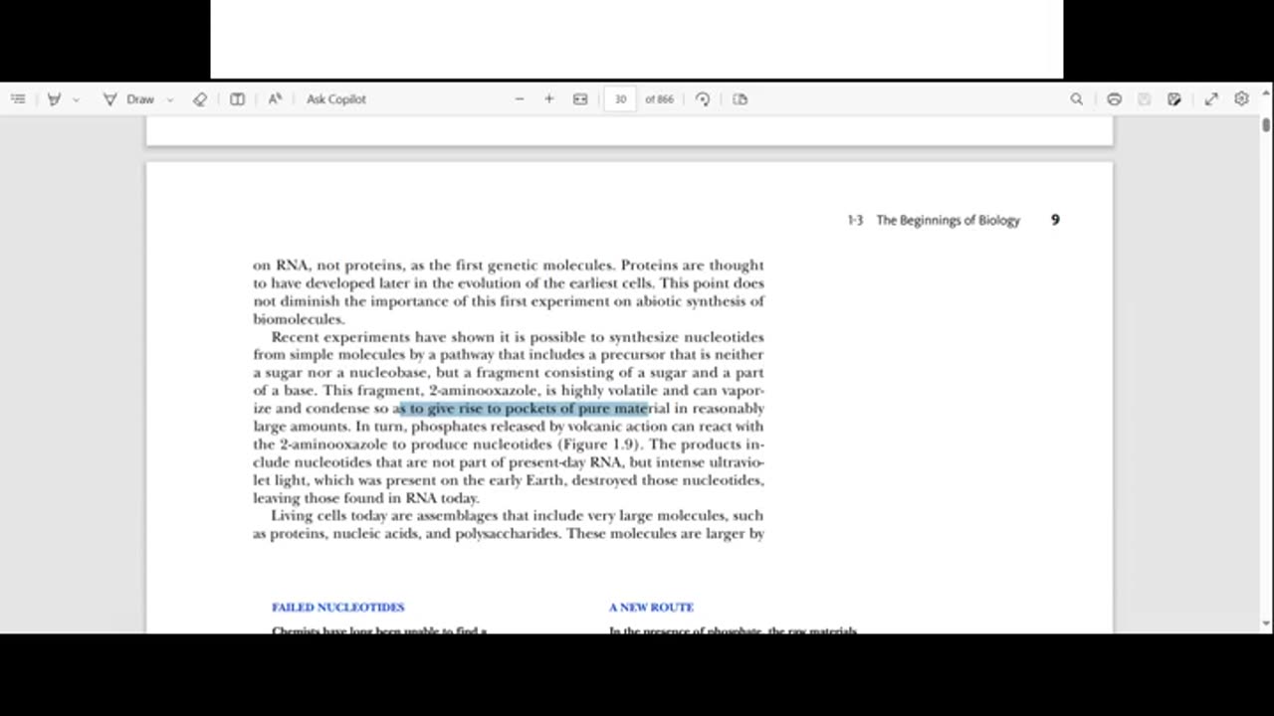The height and width of the screenshot is (716, 1274).
Task: Click the 'leaving those found in RNA today.' line
Action: [366, 498]
